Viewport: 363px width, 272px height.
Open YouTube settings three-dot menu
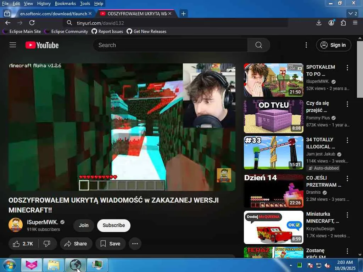(x=306, y=45)
